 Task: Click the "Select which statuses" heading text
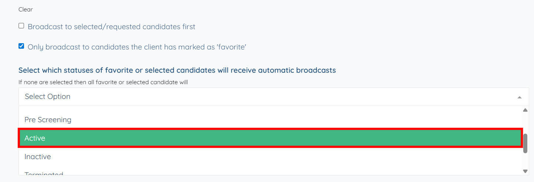click(x=177, y=70)
